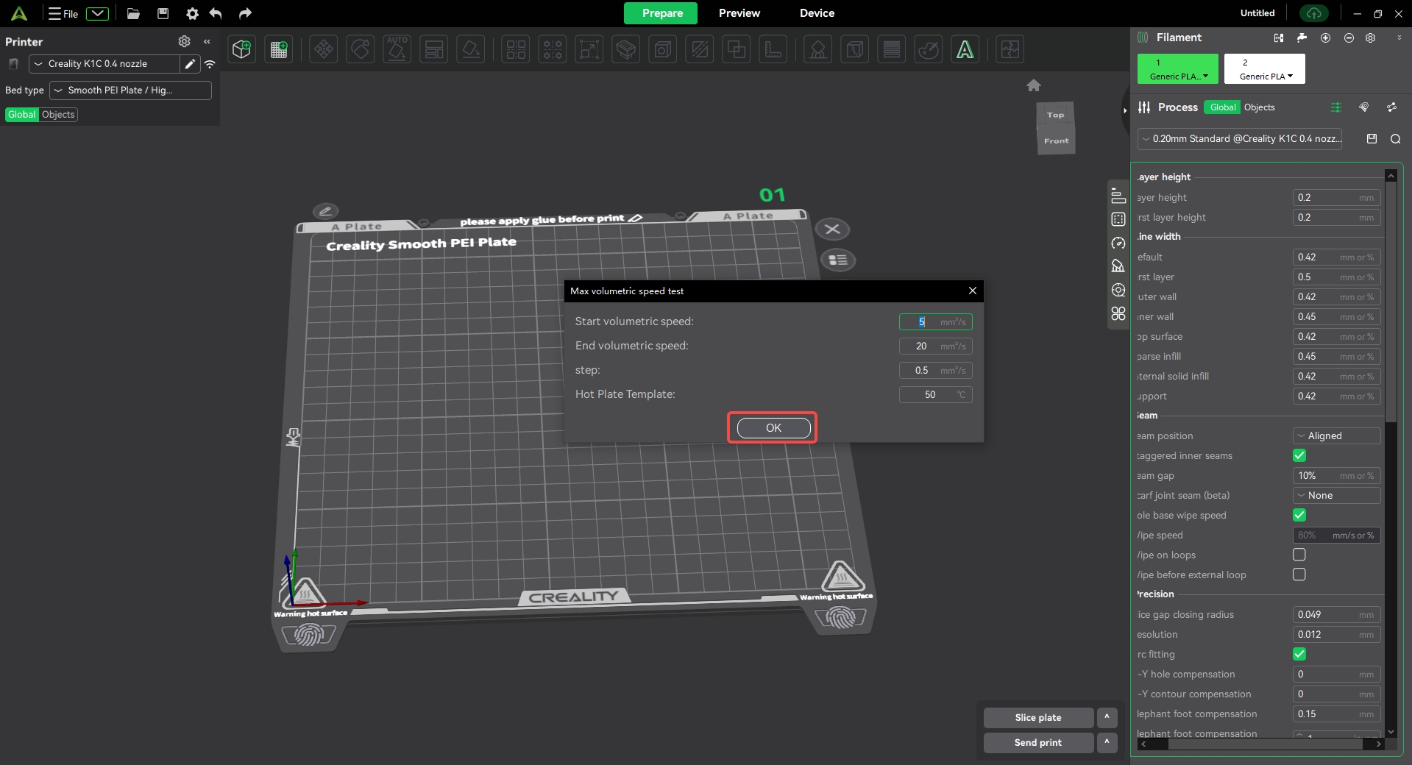Click the Add model cube icon
This screenshot has width=1412, height=765.
click(241, 49)
